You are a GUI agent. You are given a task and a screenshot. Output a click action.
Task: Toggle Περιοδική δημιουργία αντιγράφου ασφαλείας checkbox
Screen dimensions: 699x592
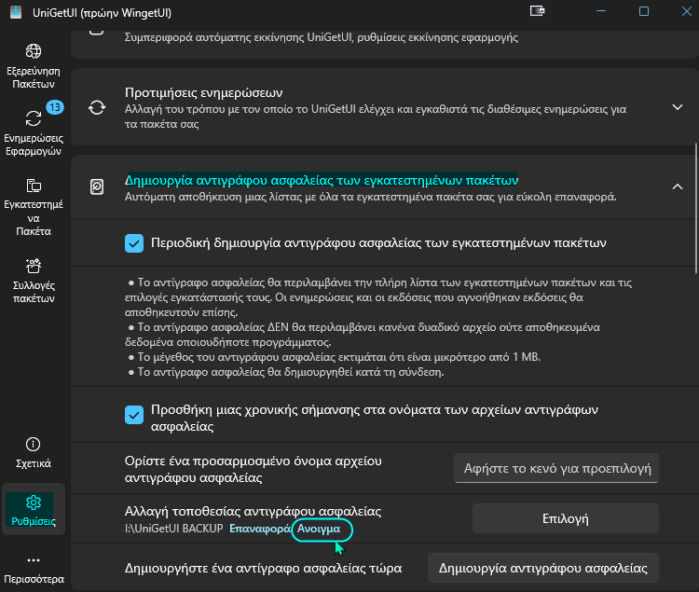[134, 243]
